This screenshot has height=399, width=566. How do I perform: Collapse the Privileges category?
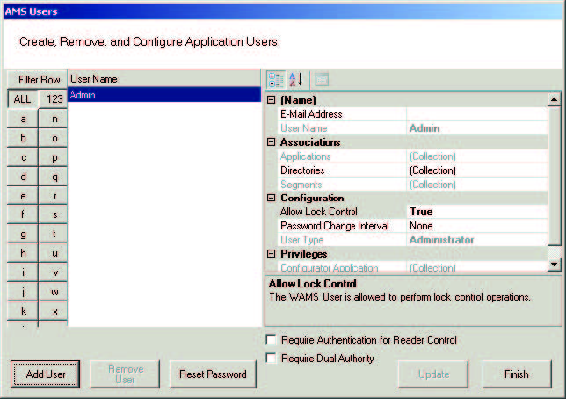(x=272, y=254)
